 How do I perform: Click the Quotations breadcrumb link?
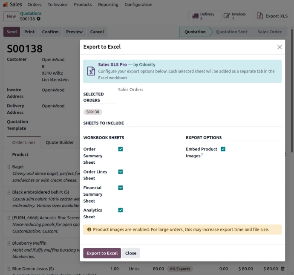[31, 13]
